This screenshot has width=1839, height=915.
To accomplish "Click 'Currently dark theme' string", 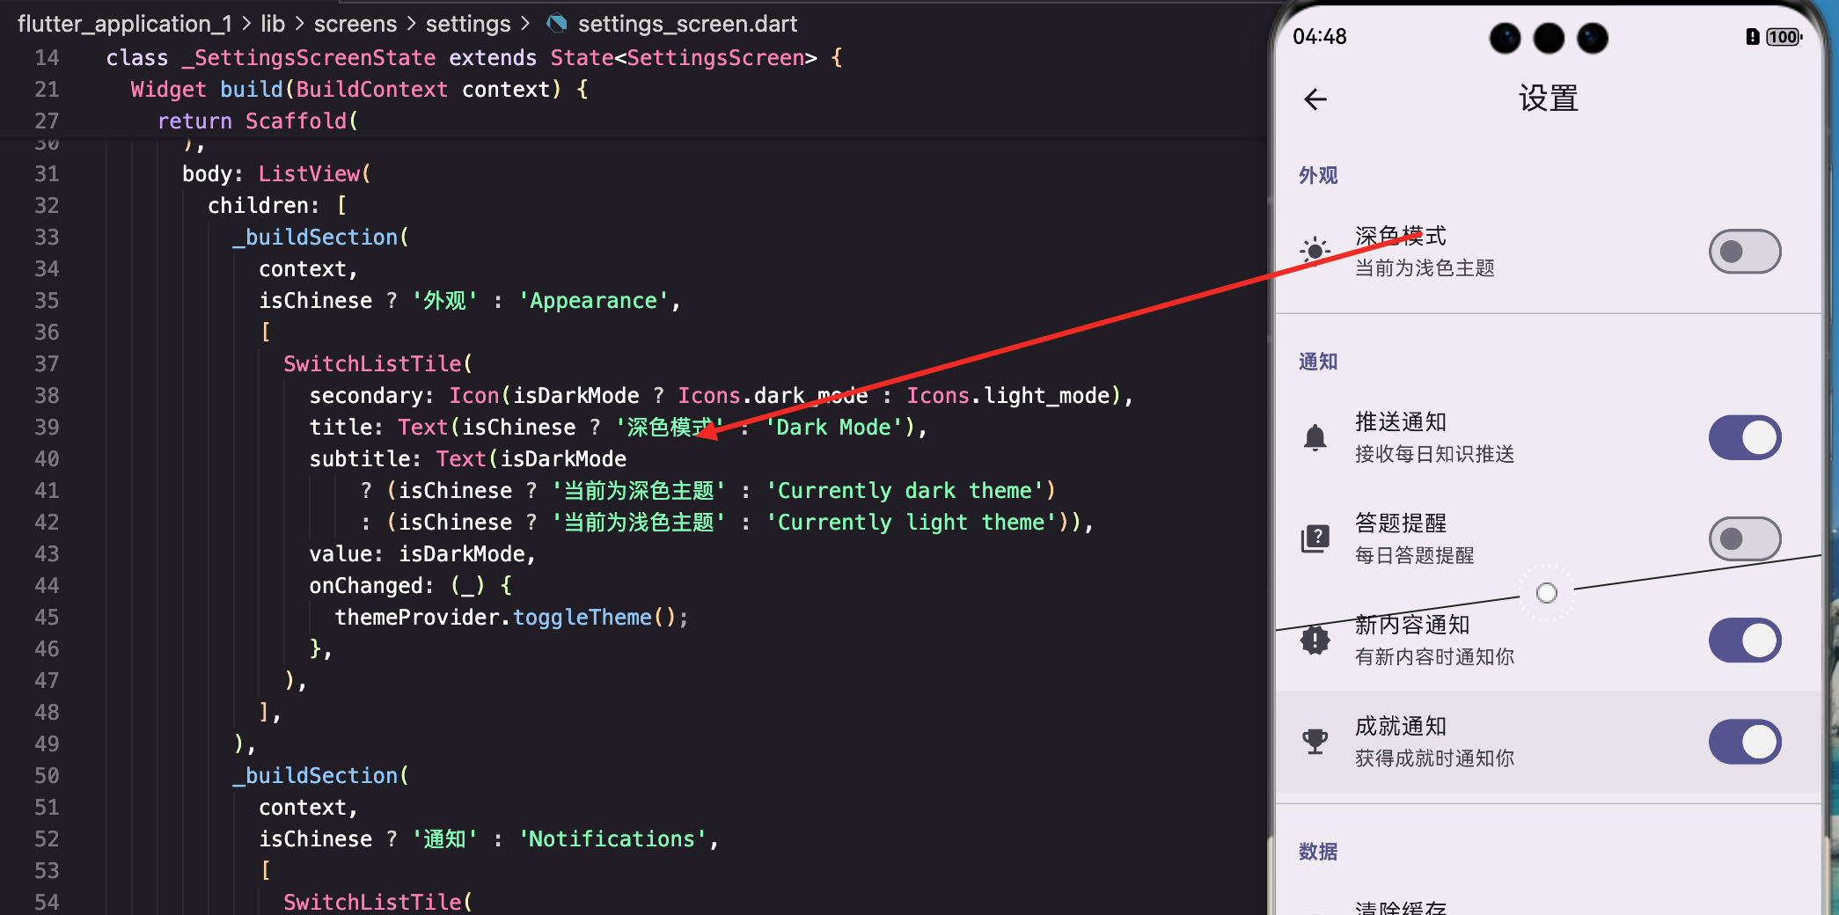I will click(905, 491).
